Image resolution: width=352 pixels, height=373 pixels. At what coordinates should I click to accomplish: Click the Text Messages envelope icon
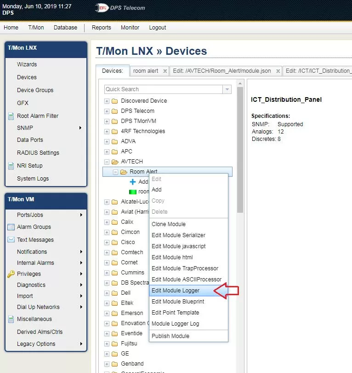point(11,240)
